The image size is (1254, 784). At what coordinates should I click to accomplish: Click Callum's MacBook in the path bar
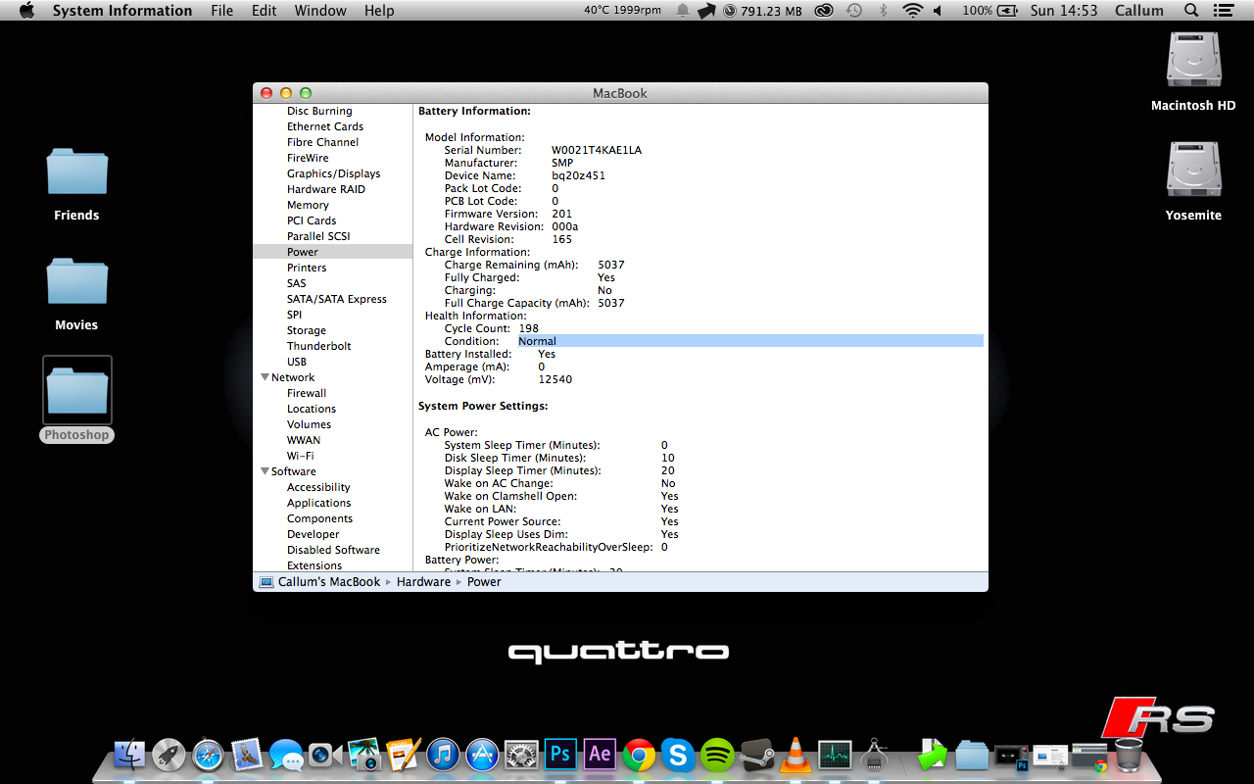pos(319,582)
